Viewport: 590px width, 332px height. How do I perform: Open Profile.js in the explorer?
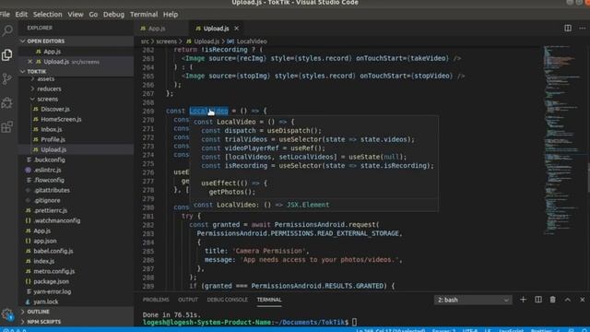(77, 139)
